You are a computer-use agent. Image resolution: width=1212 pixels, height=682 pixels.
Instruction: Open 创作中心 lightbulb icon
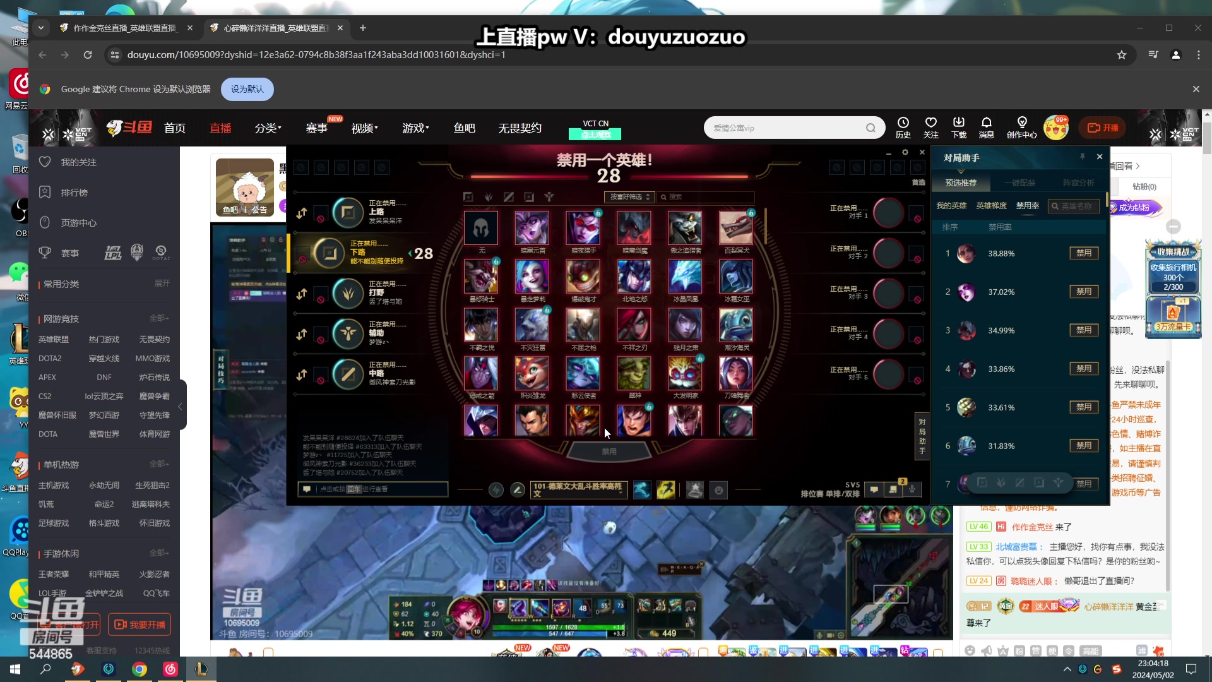pyautogui.click(x=1022, y=128)
